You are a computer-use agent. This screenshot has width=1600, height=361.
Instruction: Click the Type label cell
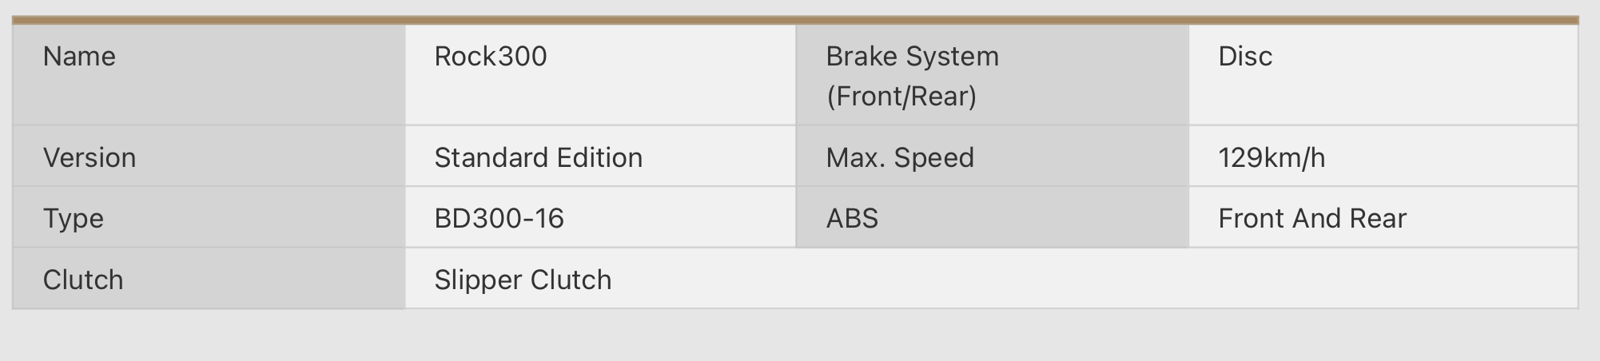click(x=209, y=217)
